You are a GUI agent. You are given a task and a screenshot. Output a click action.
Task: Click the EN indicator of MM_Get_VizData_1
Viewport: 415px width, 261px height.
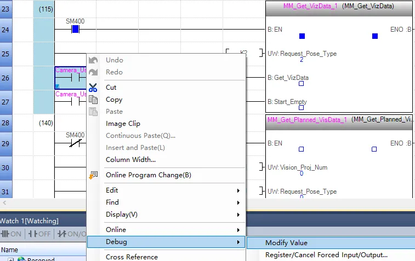[302, 36]
